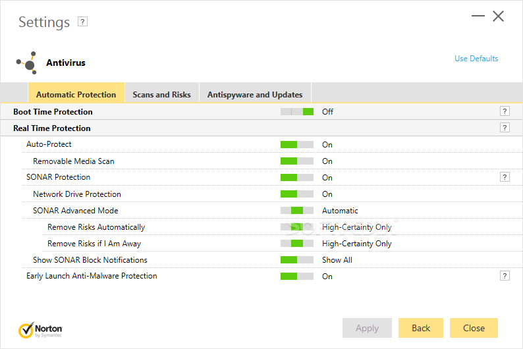Click the Norton by Symantec logo
Image resolution: width=523 pixels, height=349 pixels.
41,329
